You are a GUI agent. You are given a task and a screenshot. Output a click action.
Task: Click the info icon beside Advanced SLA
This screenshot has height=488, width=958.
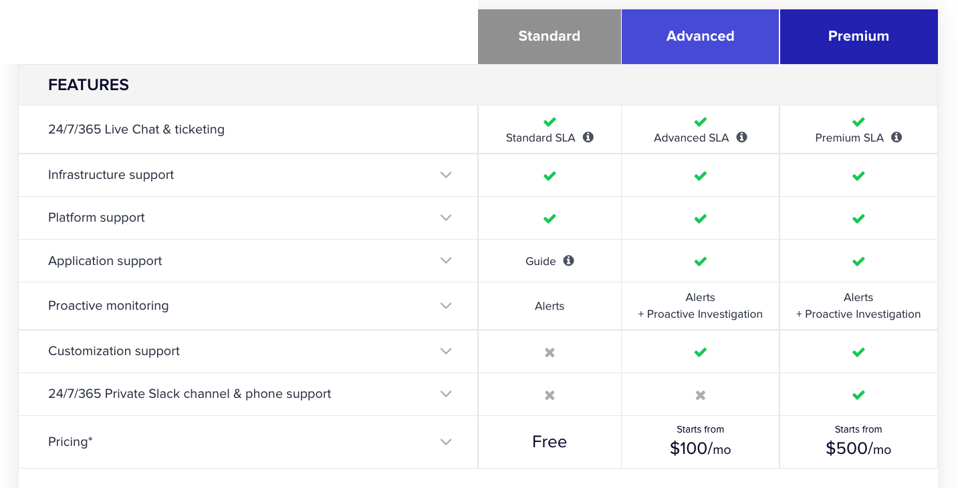[741, 137]
